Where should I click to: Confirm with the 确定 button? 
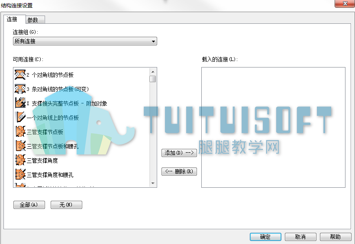265,237
